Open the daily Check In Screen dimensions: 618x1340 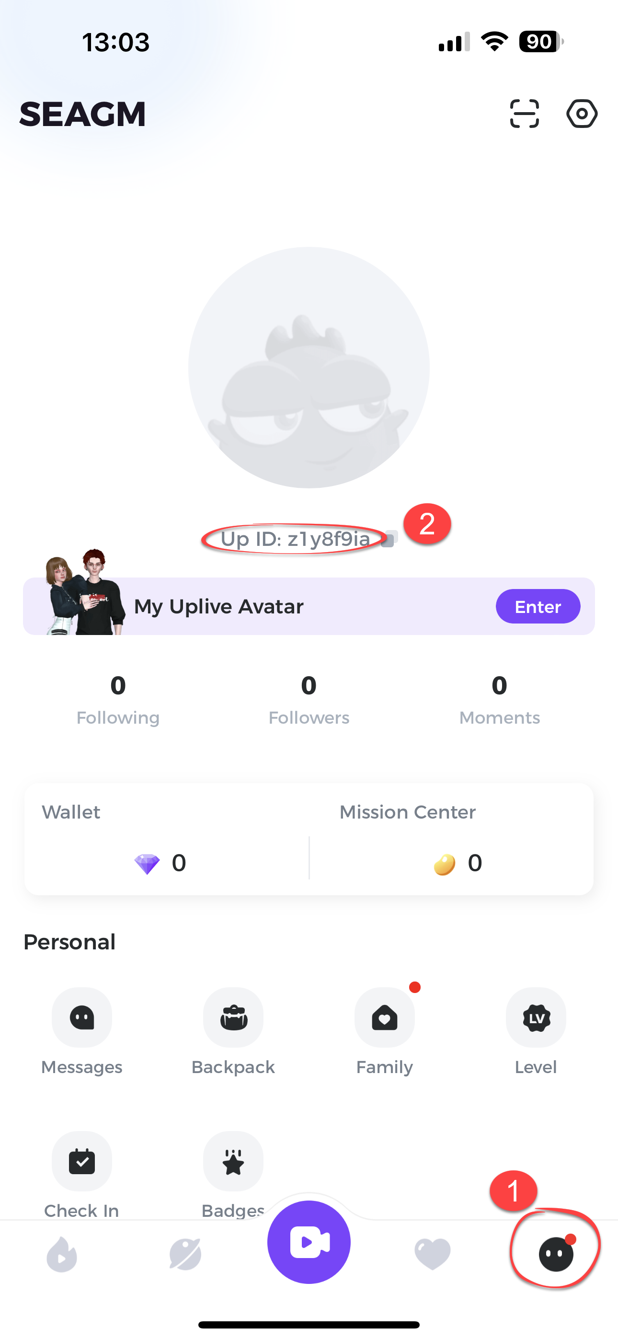(81, 1162)
